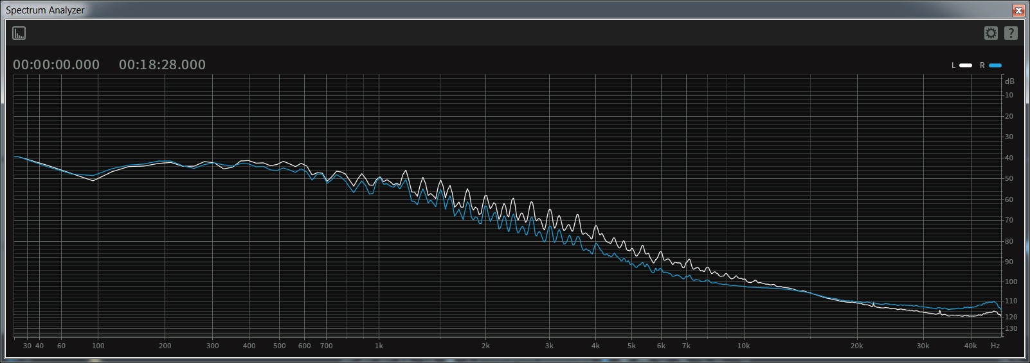The height and width of the screenshot is (363, 1030).
Task: Click the 20k frequency axis label
Action: pyautogui.click(x=856, y=346)
